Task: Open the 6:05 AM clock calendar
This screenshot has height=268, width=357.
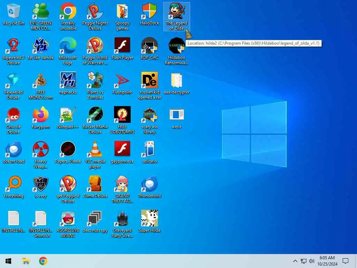Action: (x=327, y=261)
